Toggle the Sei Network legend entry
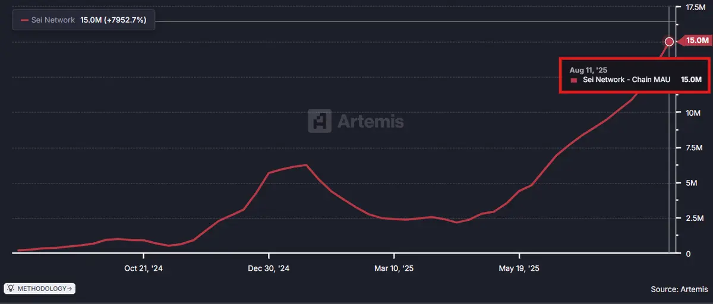 pyautogui.click(x=83, y=20)
